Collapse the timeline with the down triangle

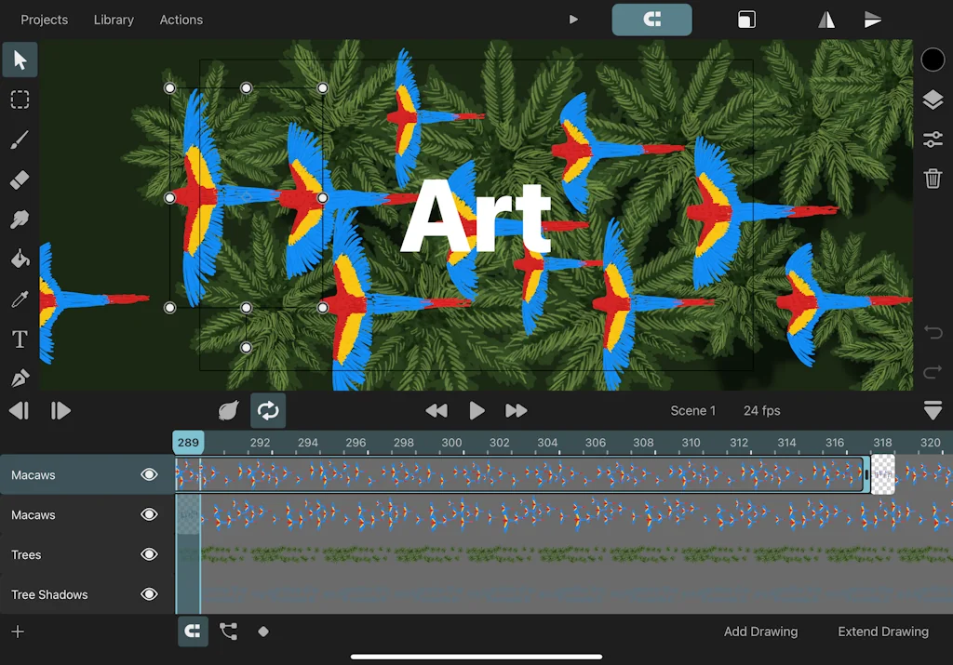[933, 410]
